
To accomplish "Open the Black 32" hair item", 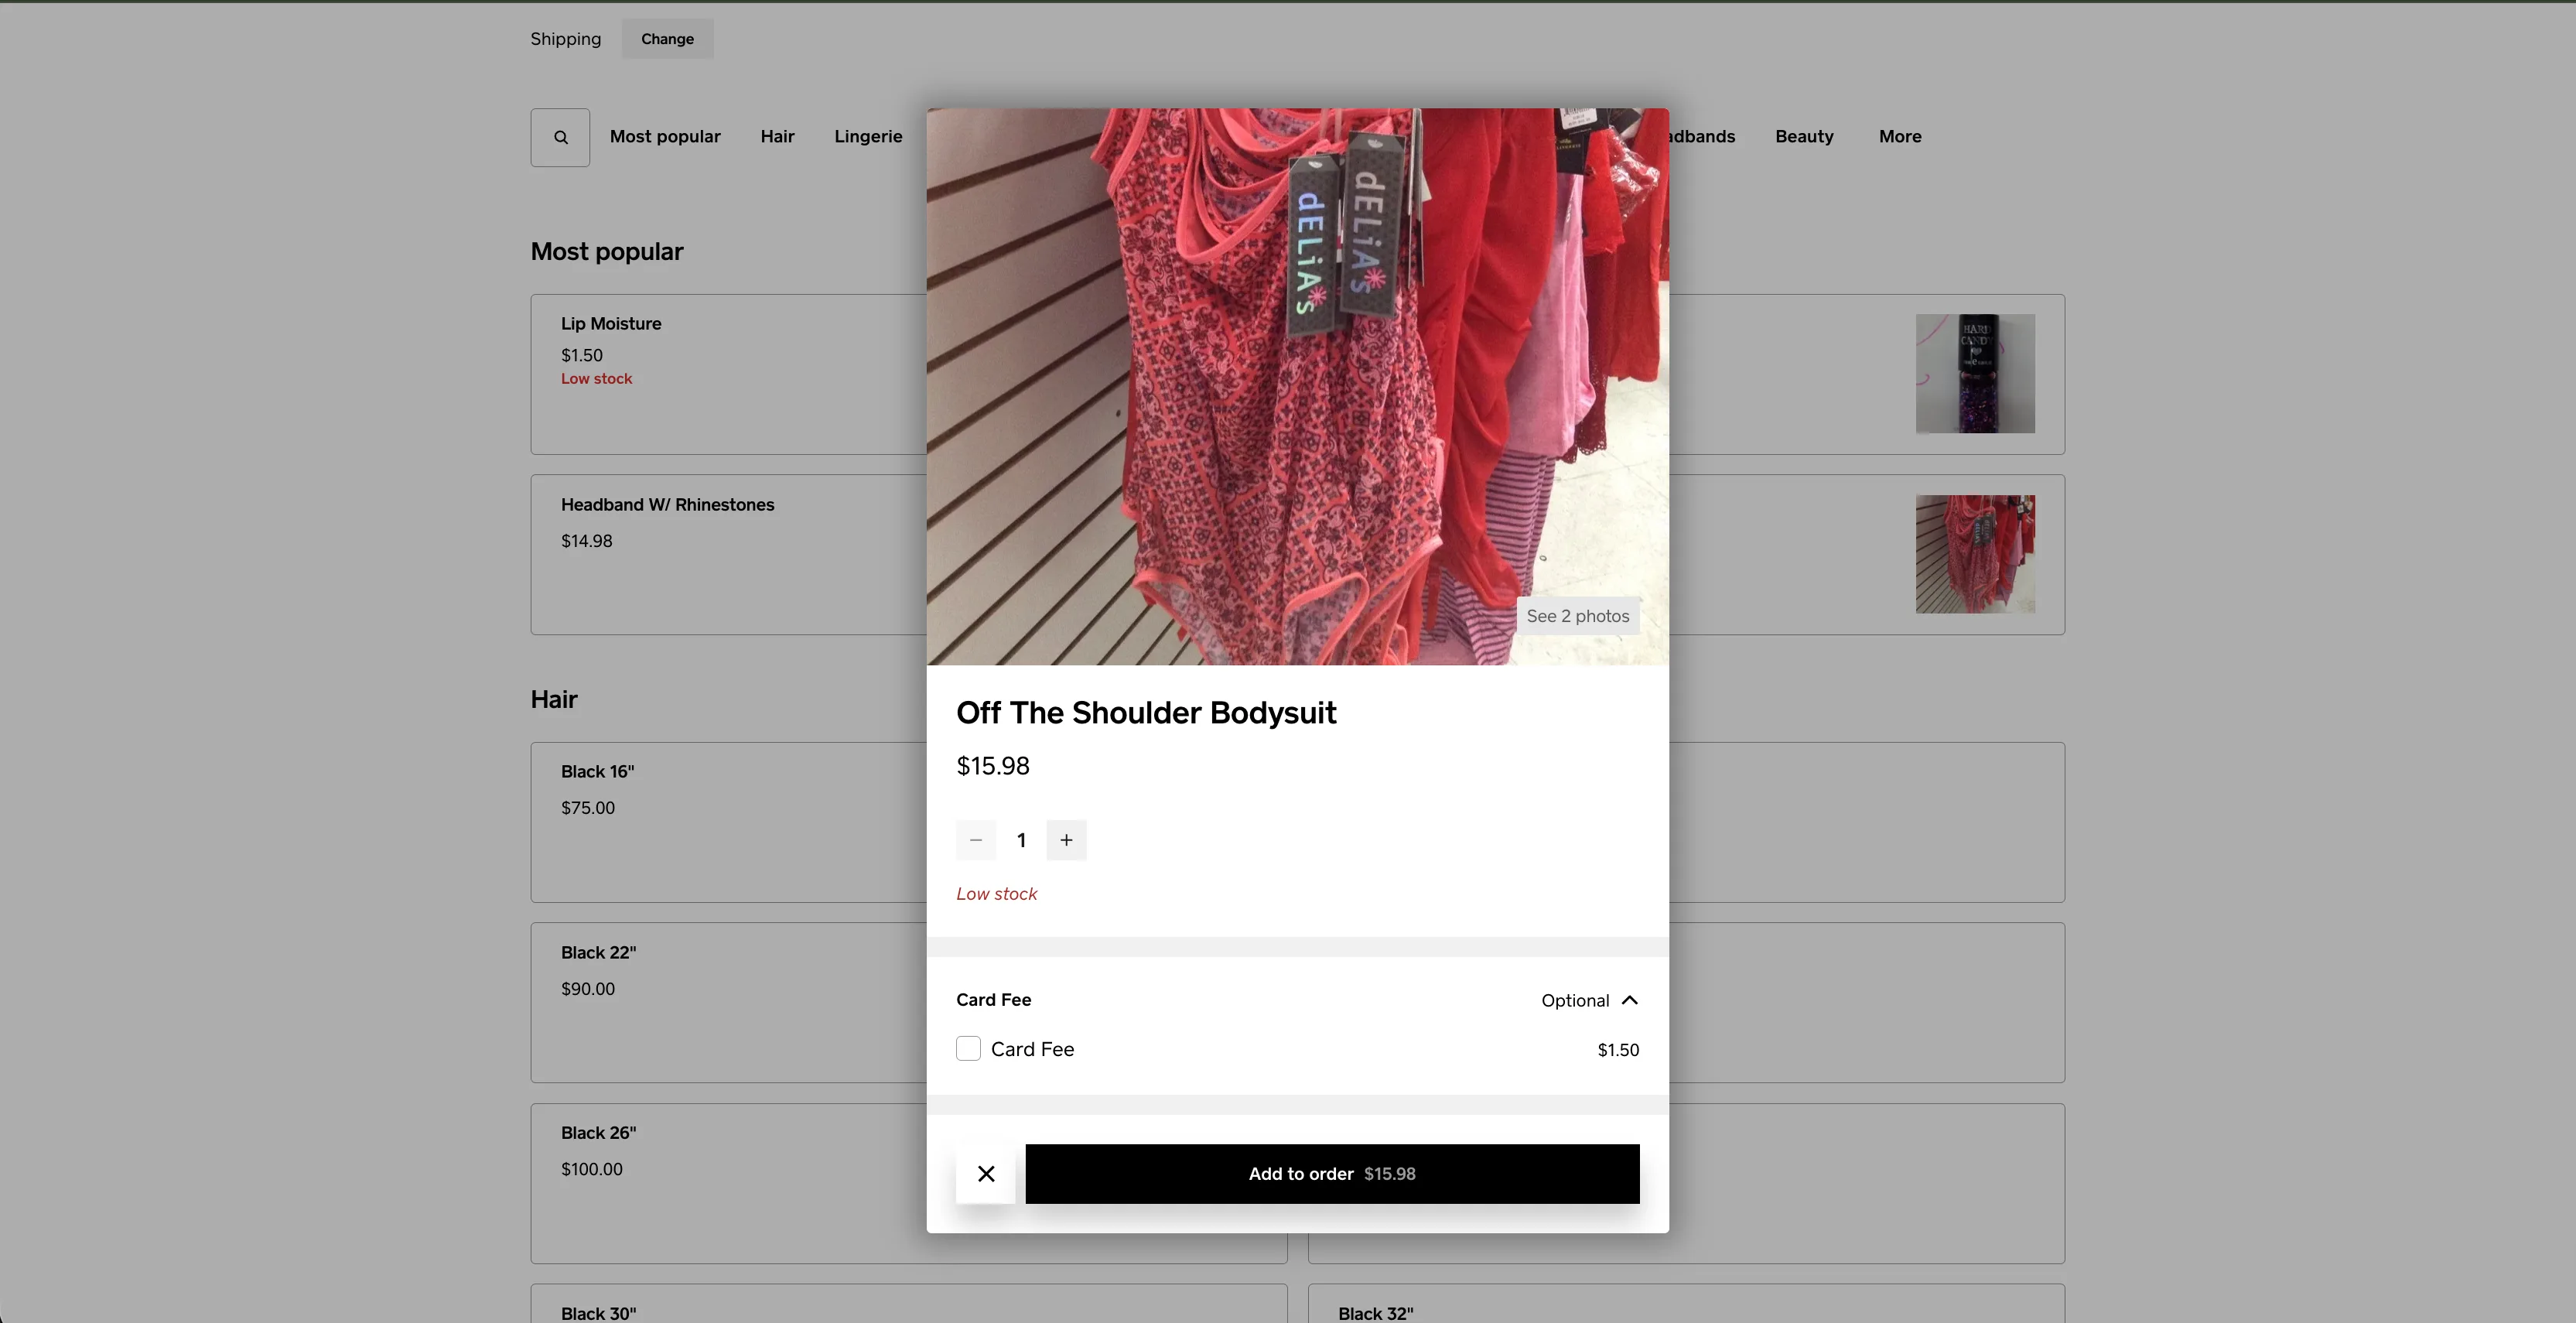I will [x=1686, y=1304].
